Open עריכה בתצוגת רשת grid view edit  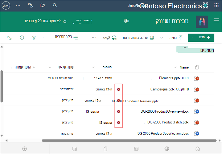click(x=138, y=38)
